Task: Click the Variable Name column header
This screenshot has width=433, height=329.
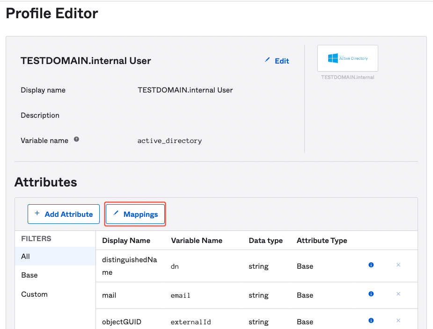Action: pyautogui.click(x=197, y=240)
